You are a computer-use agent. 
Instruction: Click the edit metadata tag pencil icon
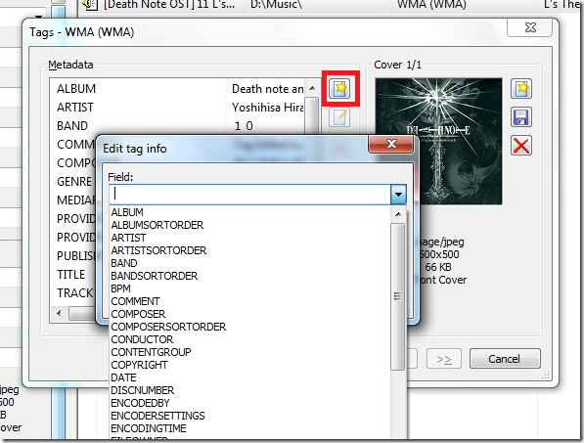click(x=339, y=117)
